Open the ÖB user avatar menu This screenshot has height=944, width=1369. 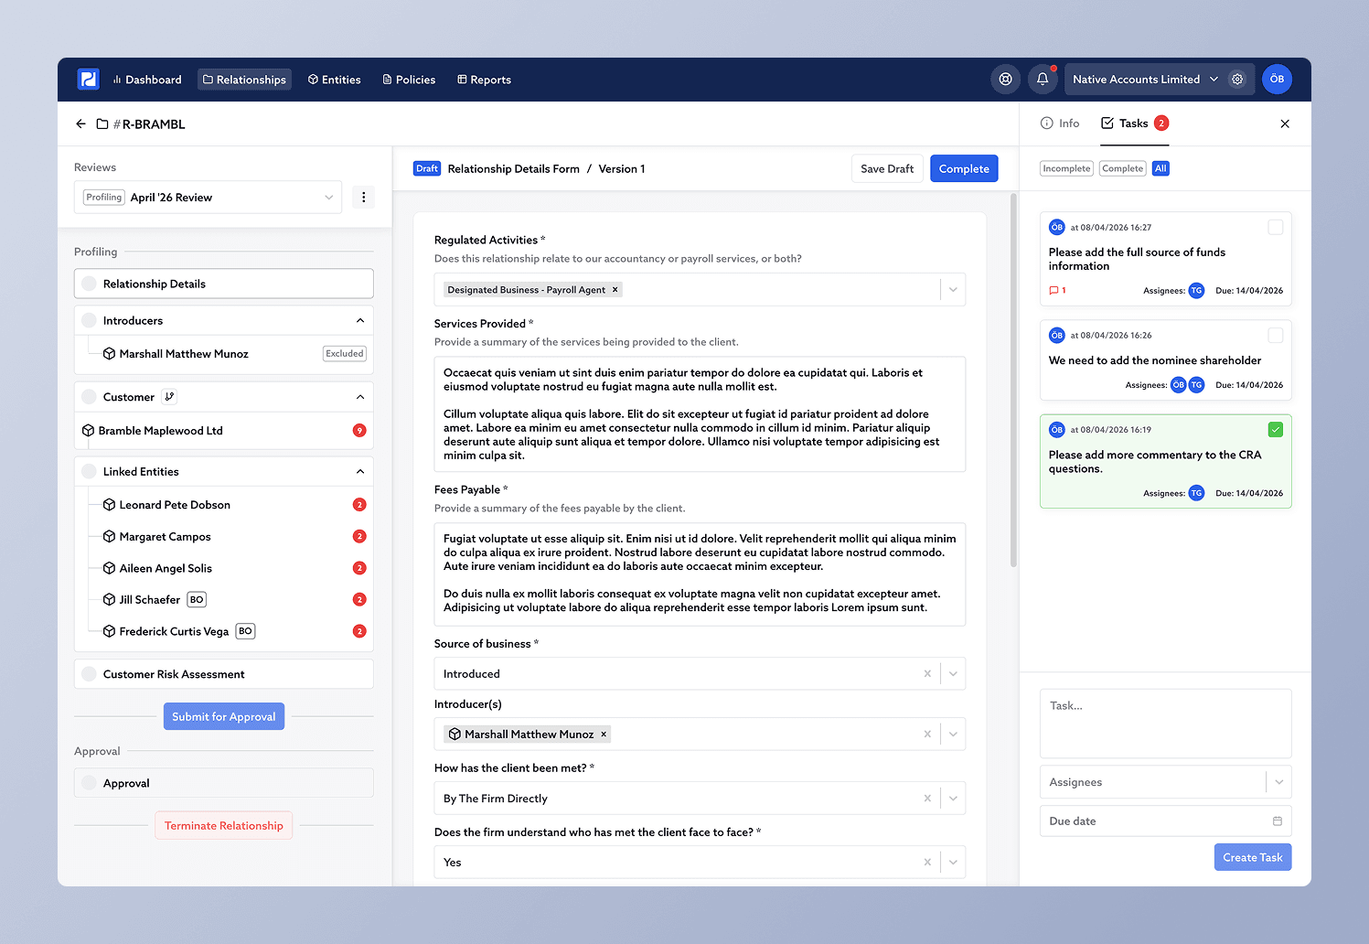(1277, 80)
